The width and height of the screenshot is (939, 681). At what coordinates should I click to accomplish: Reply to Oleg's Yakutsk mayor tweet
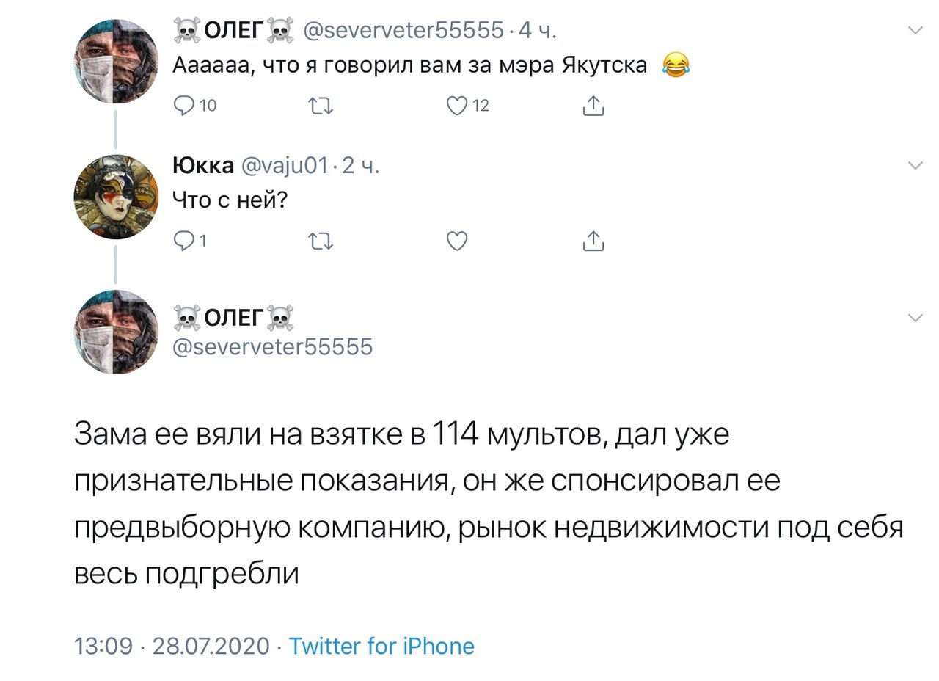(x=183, y=106)
